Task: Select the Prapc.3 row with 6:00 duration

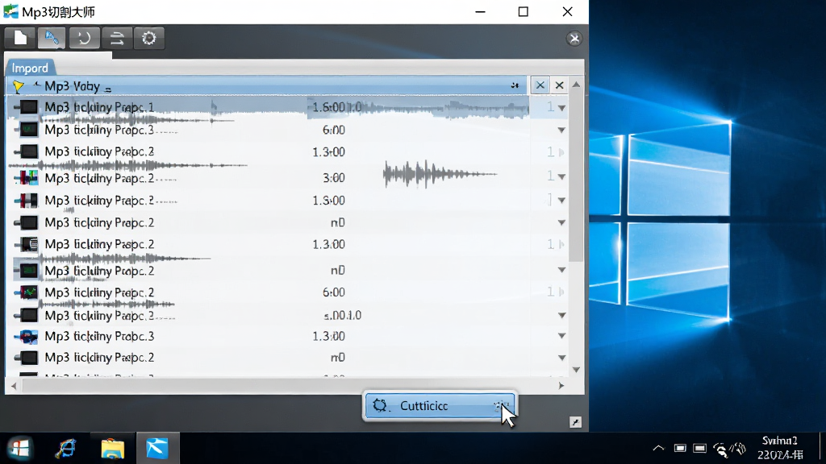Action: [286, 130]
